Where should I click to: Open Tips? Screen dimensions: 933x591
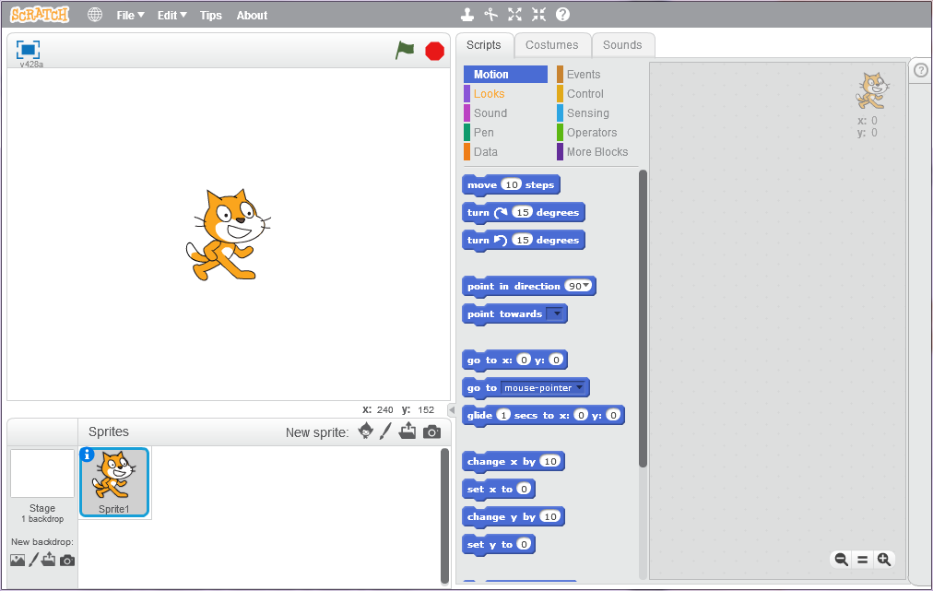210,16
